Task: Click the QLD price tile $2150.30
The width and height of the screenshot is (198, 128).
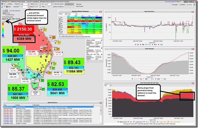Action: coord(24,29)
